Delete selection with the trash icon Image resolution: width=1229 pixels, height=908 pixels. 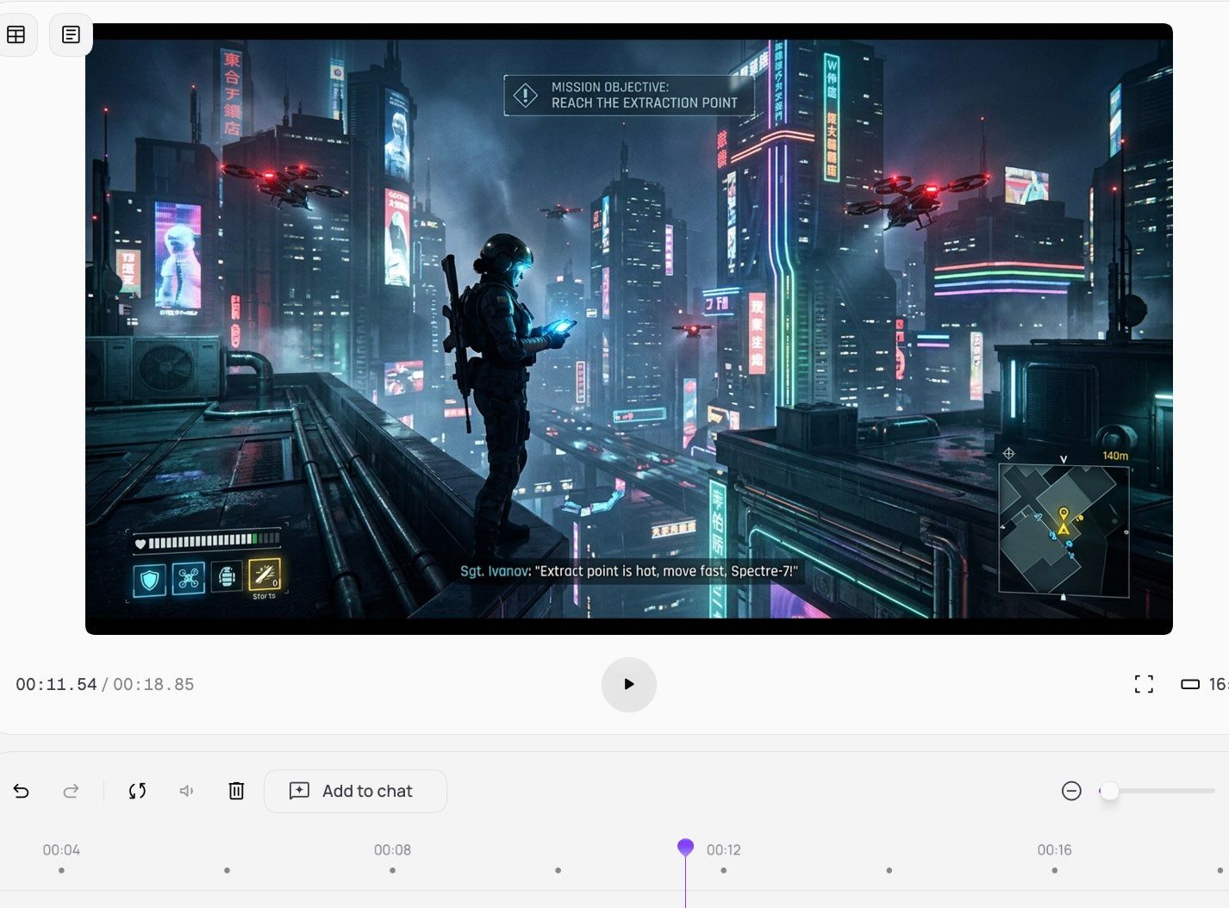236,791
